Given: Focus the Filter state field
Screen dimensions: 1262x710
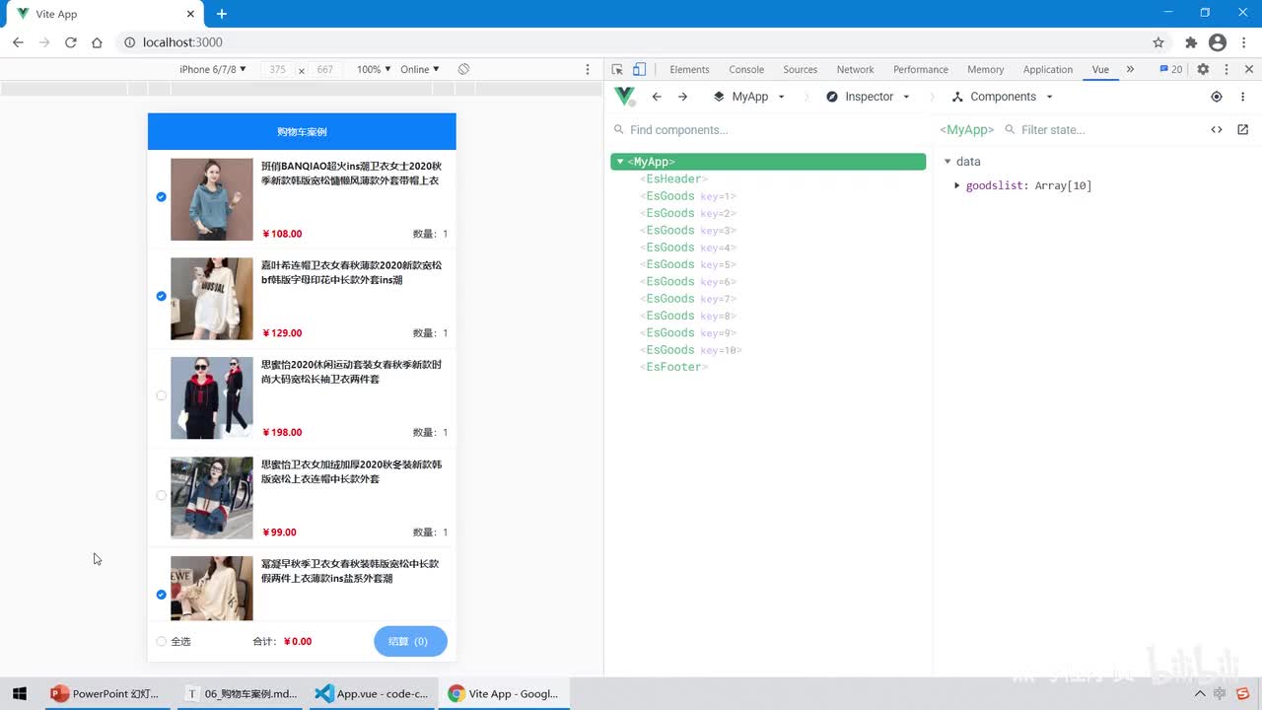Looking at the screenshot, I should click(1099, 130).
